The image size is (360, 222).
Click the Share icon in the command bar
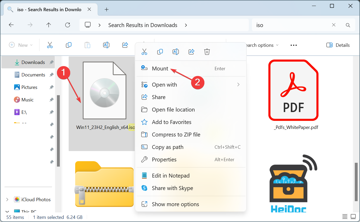(x=125, y=45)
